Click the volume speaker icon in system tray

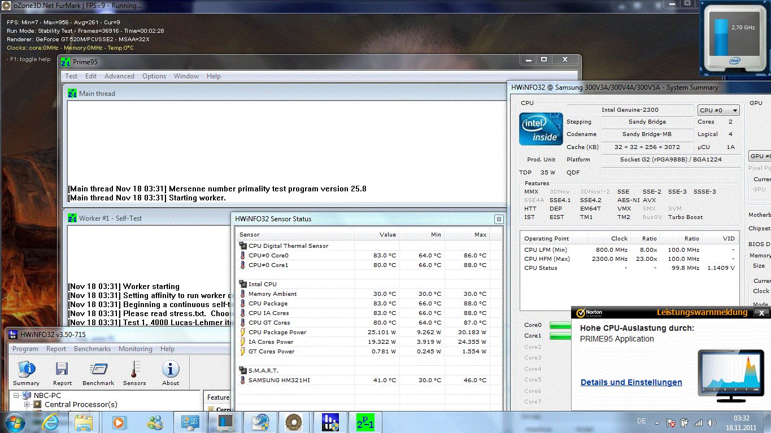point(712,422)
